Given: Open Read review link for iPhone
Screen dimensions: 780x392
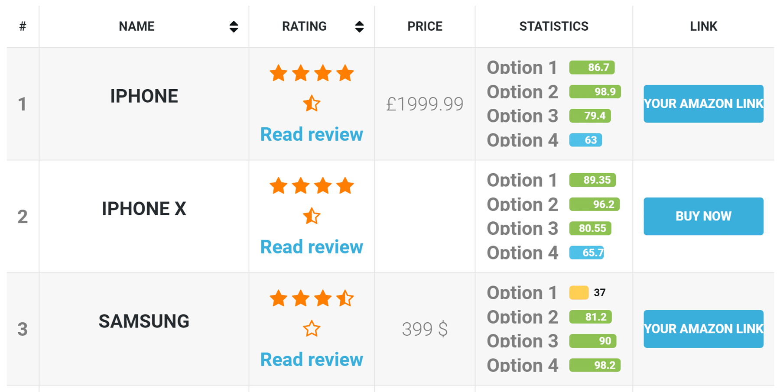Looking at the screenshot, I should coord(312,135).
